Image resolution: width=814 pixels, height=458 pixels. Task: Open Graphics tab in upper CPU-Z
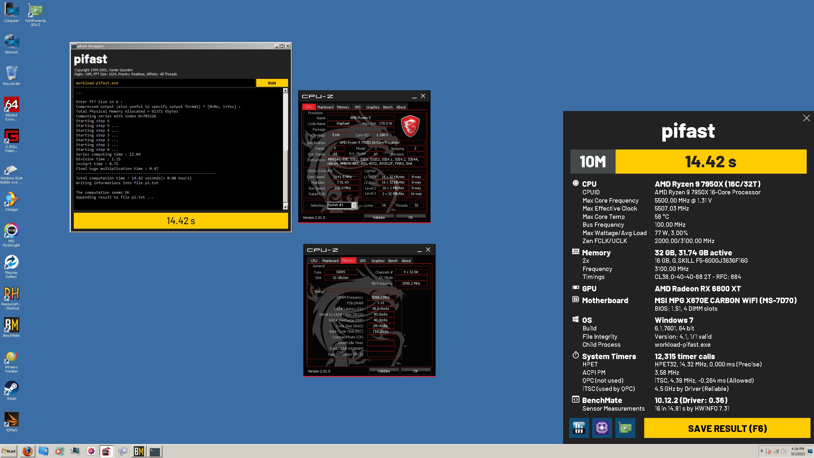(373, 107)
